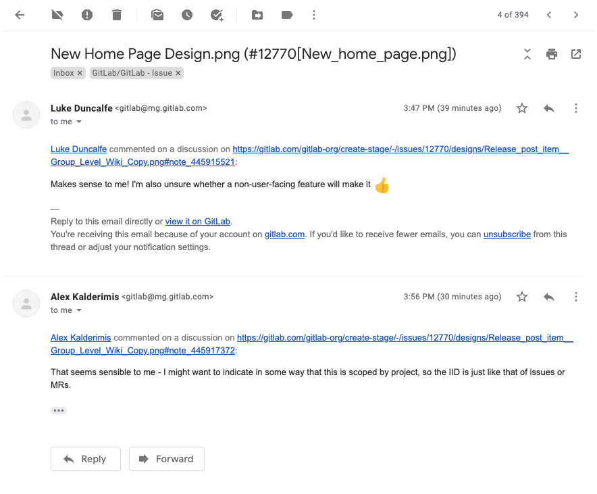The image size is (597, 494).
Task: Click the Reply button
Action: point(85,459)
